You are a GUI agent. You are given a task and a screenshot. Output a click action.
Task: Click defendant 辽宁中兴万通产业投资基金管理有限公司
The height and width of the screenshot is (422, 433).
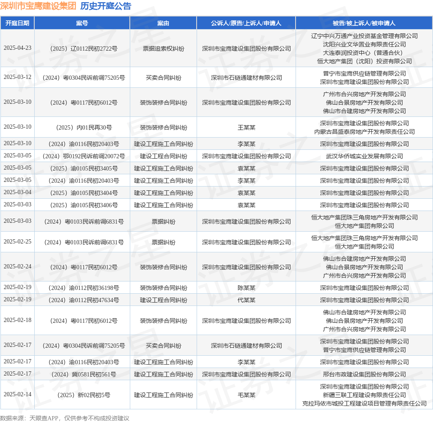click(x=364, y=36)
